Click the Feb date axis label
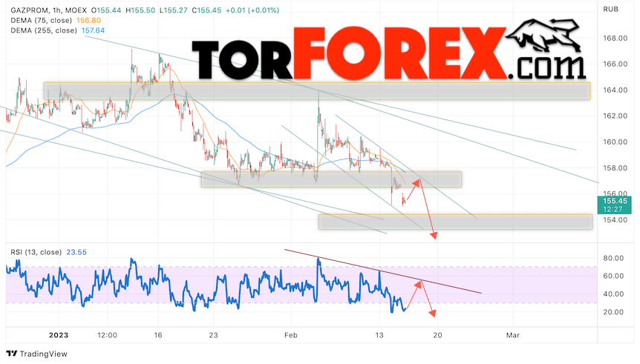 [290, 336]
